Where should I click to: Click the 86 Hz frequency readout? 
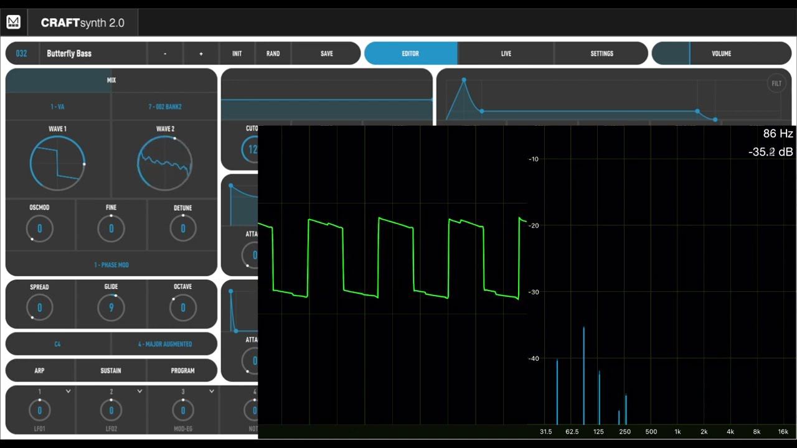778,134
